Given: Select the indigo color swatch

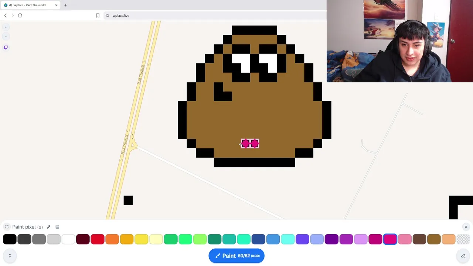Looking at the screenshot, I should [x=302, y=239].
